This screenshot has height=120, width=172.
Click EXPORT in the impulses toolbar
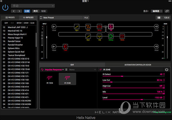pyautogui.click(x=26, y=23)
